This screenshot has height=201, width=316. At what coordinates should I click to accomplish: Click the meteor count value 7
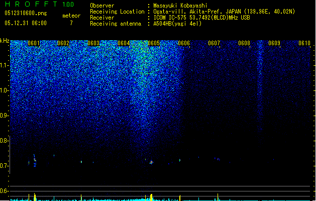click(71, 23)
